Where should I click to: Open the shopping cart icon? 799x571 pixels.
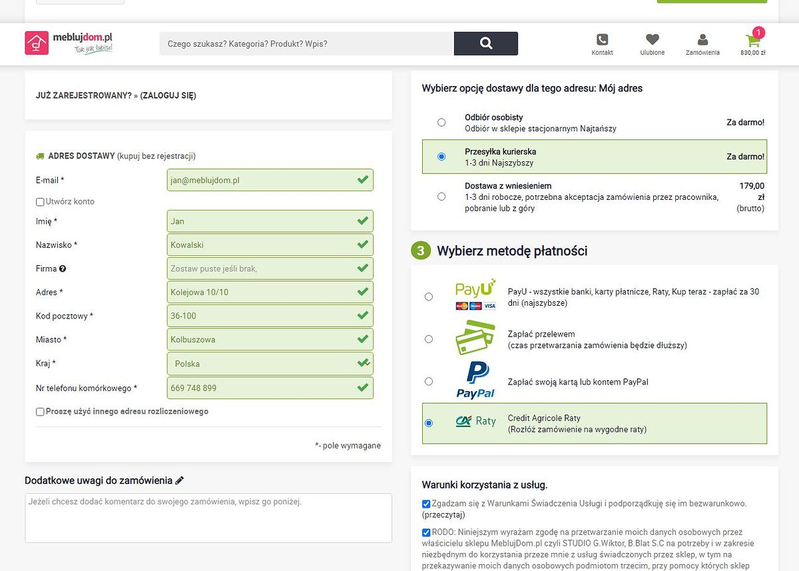click(x=752, y=40)
